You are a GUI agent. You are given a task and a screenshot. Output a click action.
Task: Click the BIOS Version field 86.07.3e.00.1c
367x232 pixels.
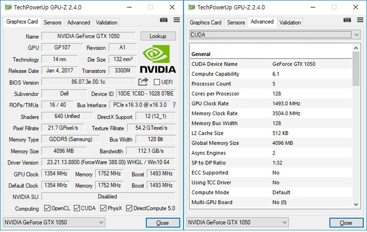[x=89, y=82]
